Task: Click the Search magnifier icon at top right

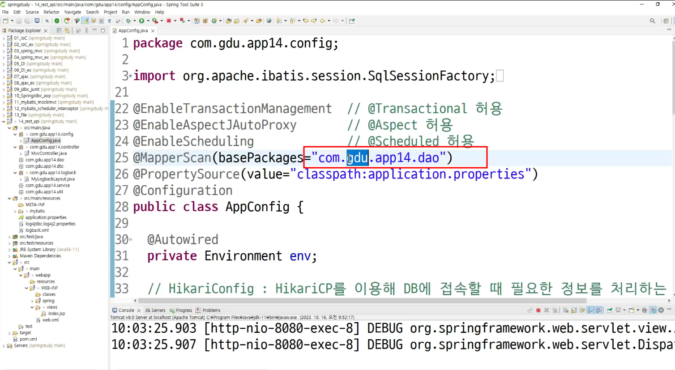Action: point(653,21)
